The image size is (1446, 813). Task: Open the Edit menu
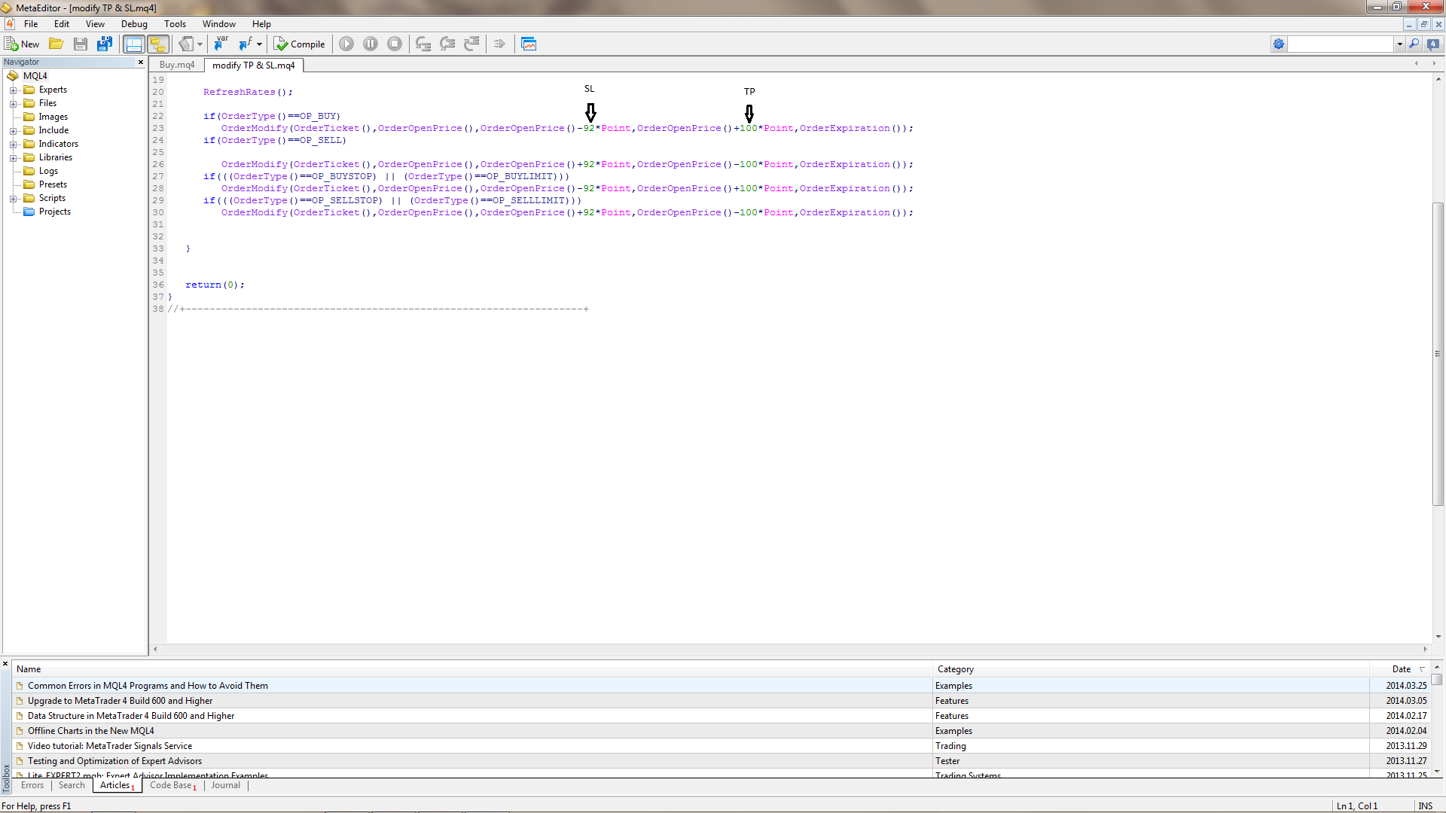coord(62,24)
